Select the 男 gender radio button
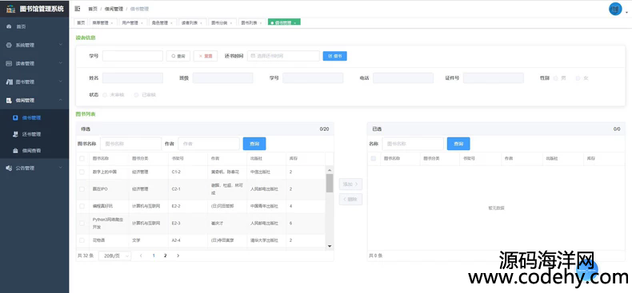The image size is (632, 293). pyautogui.click(x=556, y=78)
